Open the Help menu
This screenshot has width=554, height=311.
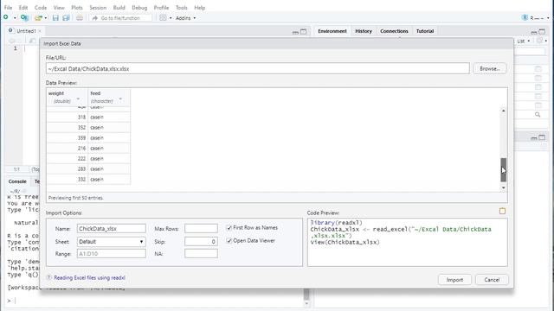[200, 8]
